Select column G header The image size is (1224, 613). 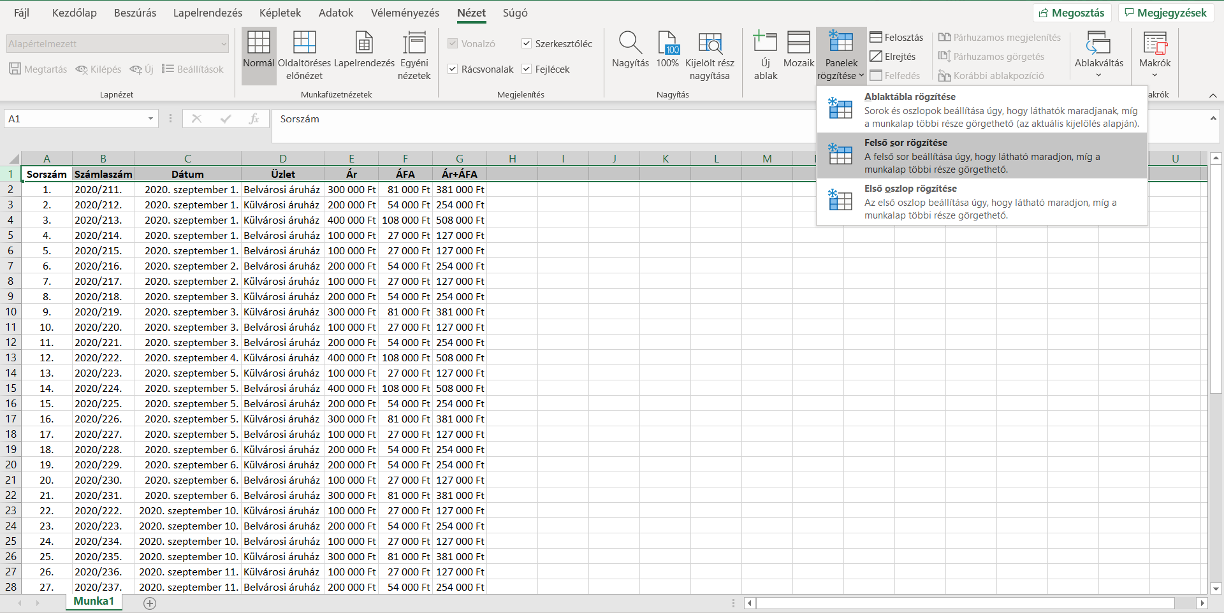pyautogui.click(x=460, y=159)
